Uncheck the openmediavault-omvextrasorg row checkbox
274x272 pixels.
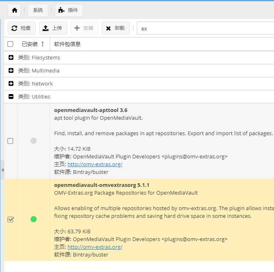click(11, 219)
